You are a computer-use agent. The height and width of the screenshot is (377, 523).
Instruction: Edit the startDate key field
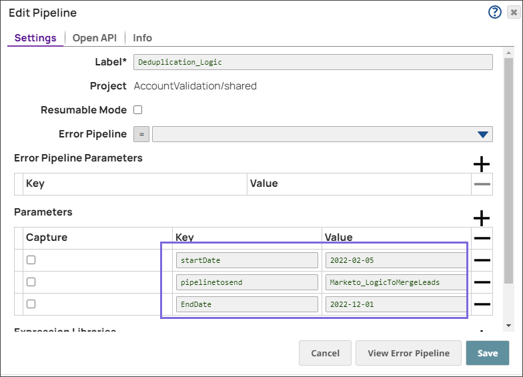(x=247, y=260)
